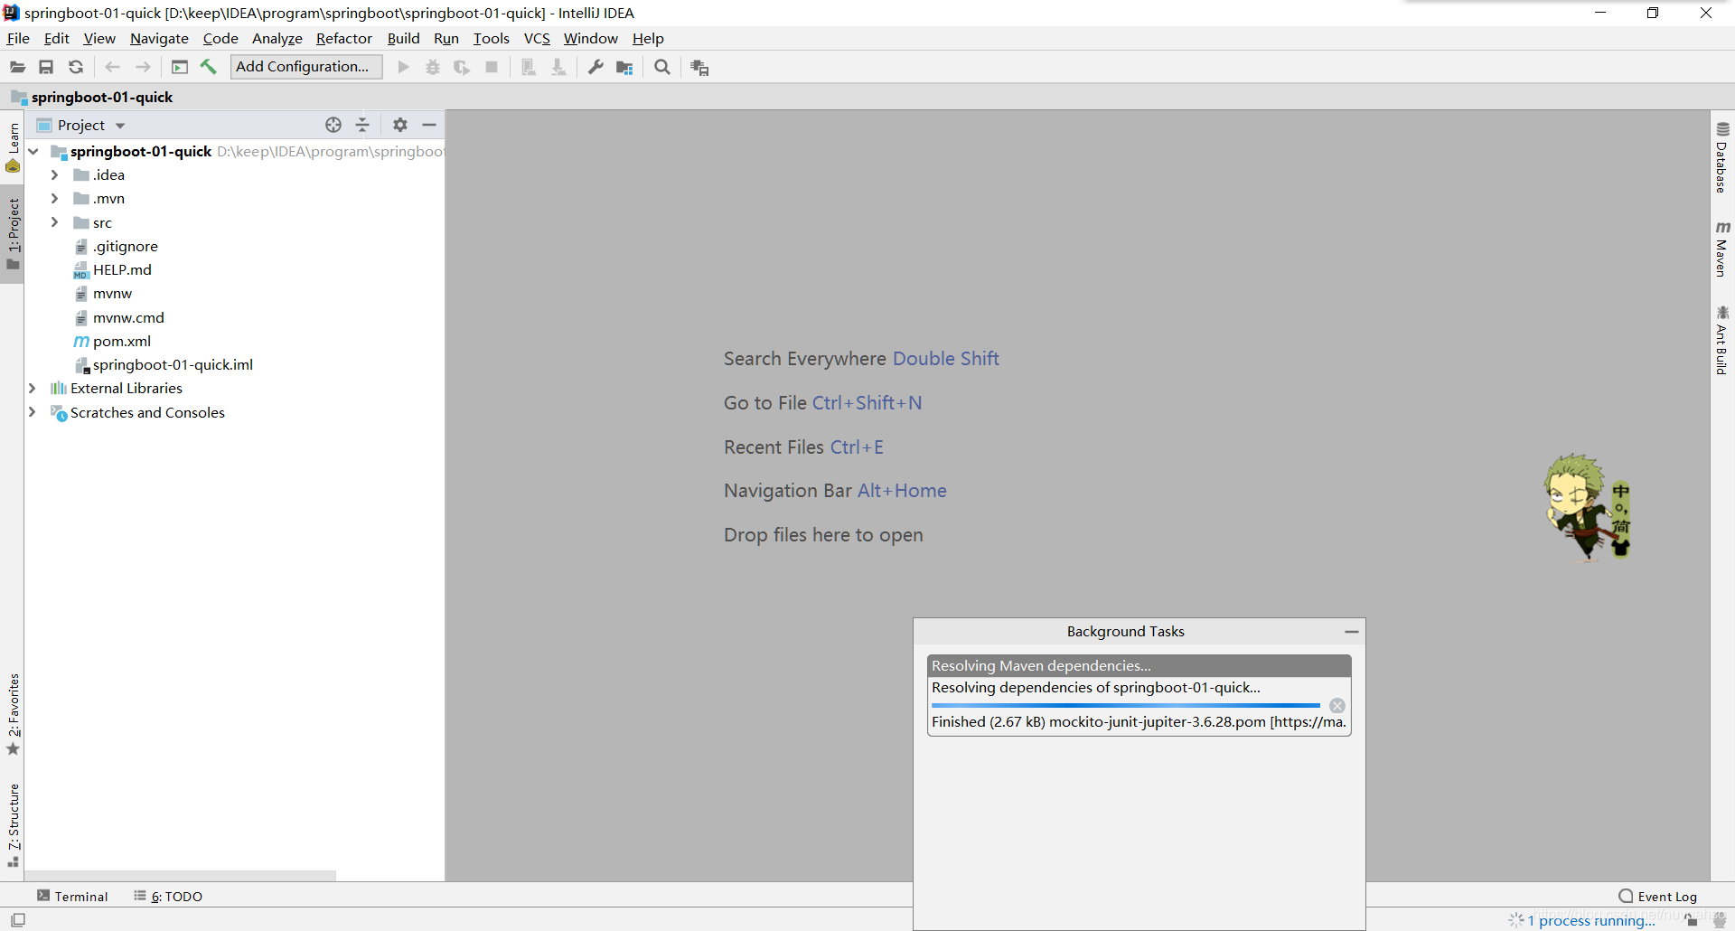Screen dimensions: 1735x931
Task: Click the Search Everywhere magnifier icon
Action: coord(662,67)
